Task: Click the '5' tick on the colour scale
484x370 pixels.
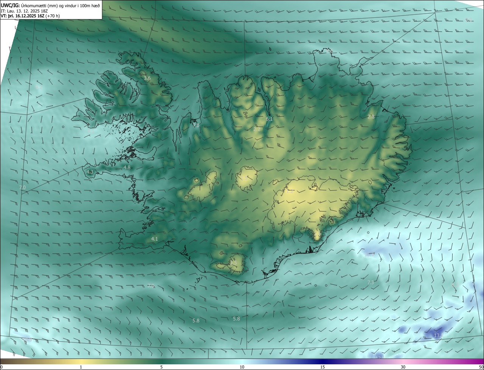Action: click(x=161, y=367)
